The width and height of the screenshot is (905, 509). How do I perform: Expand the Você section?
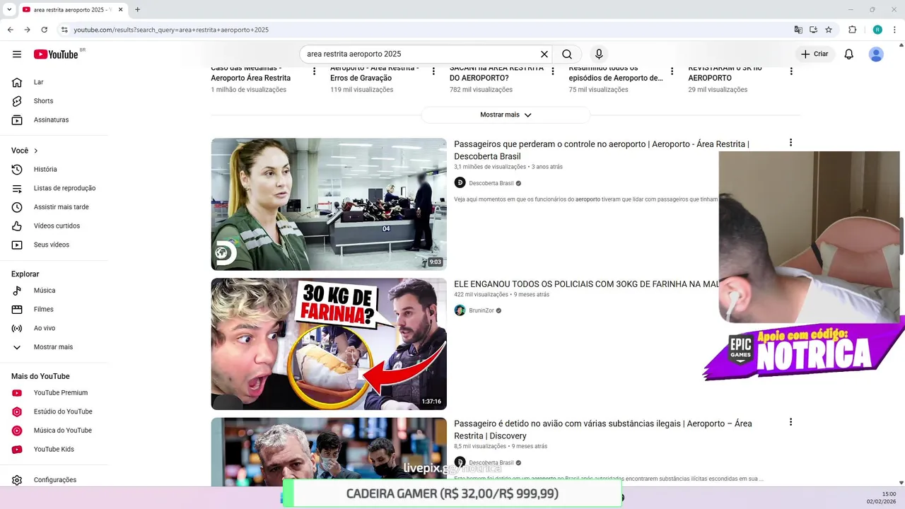tap(25, 151)
